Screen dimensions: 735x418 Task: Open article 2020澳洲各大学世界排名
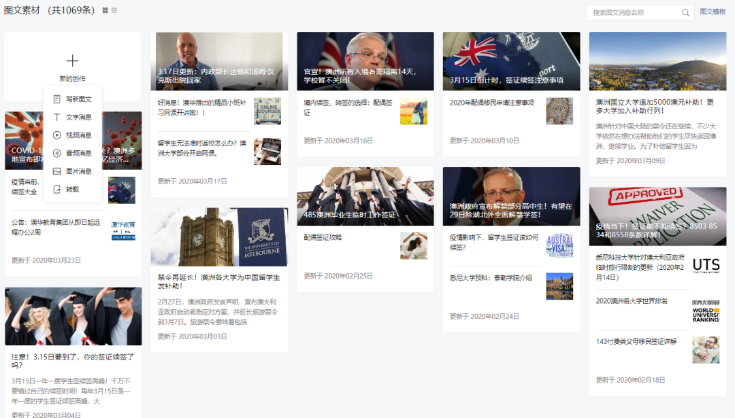pos(632,301)
